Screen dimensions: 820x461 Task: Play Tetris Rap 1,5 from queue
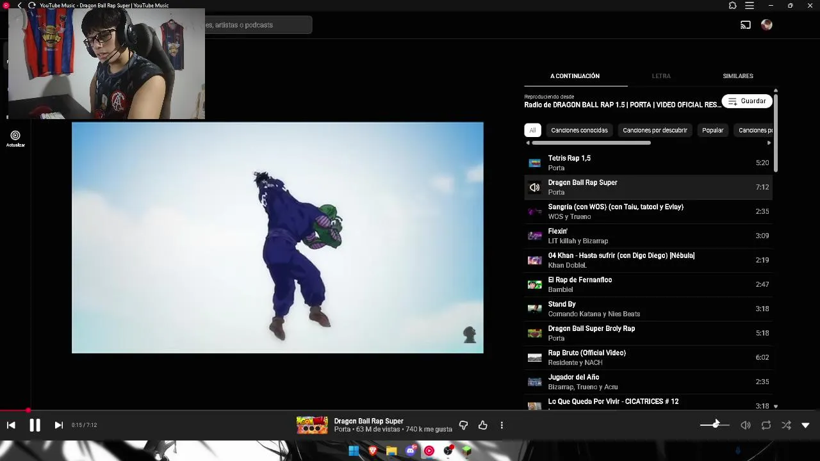[x=648, y=163]
